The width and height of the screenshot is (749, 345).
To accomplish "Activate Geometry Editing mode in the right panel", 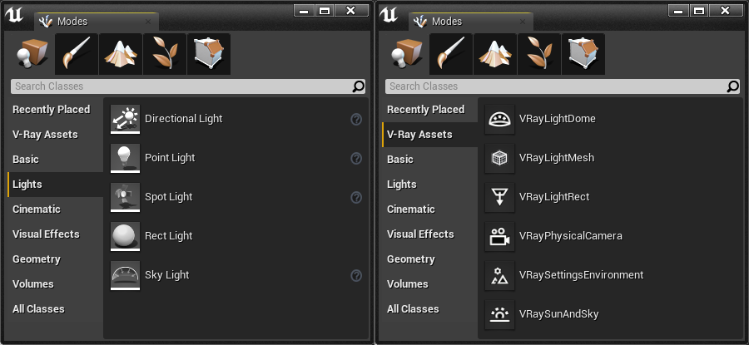I will 583,54.
